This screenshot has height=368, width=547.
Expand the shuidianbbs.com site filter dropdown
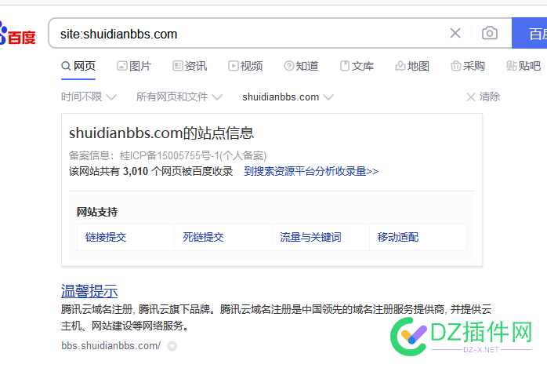tap(288, 97)
